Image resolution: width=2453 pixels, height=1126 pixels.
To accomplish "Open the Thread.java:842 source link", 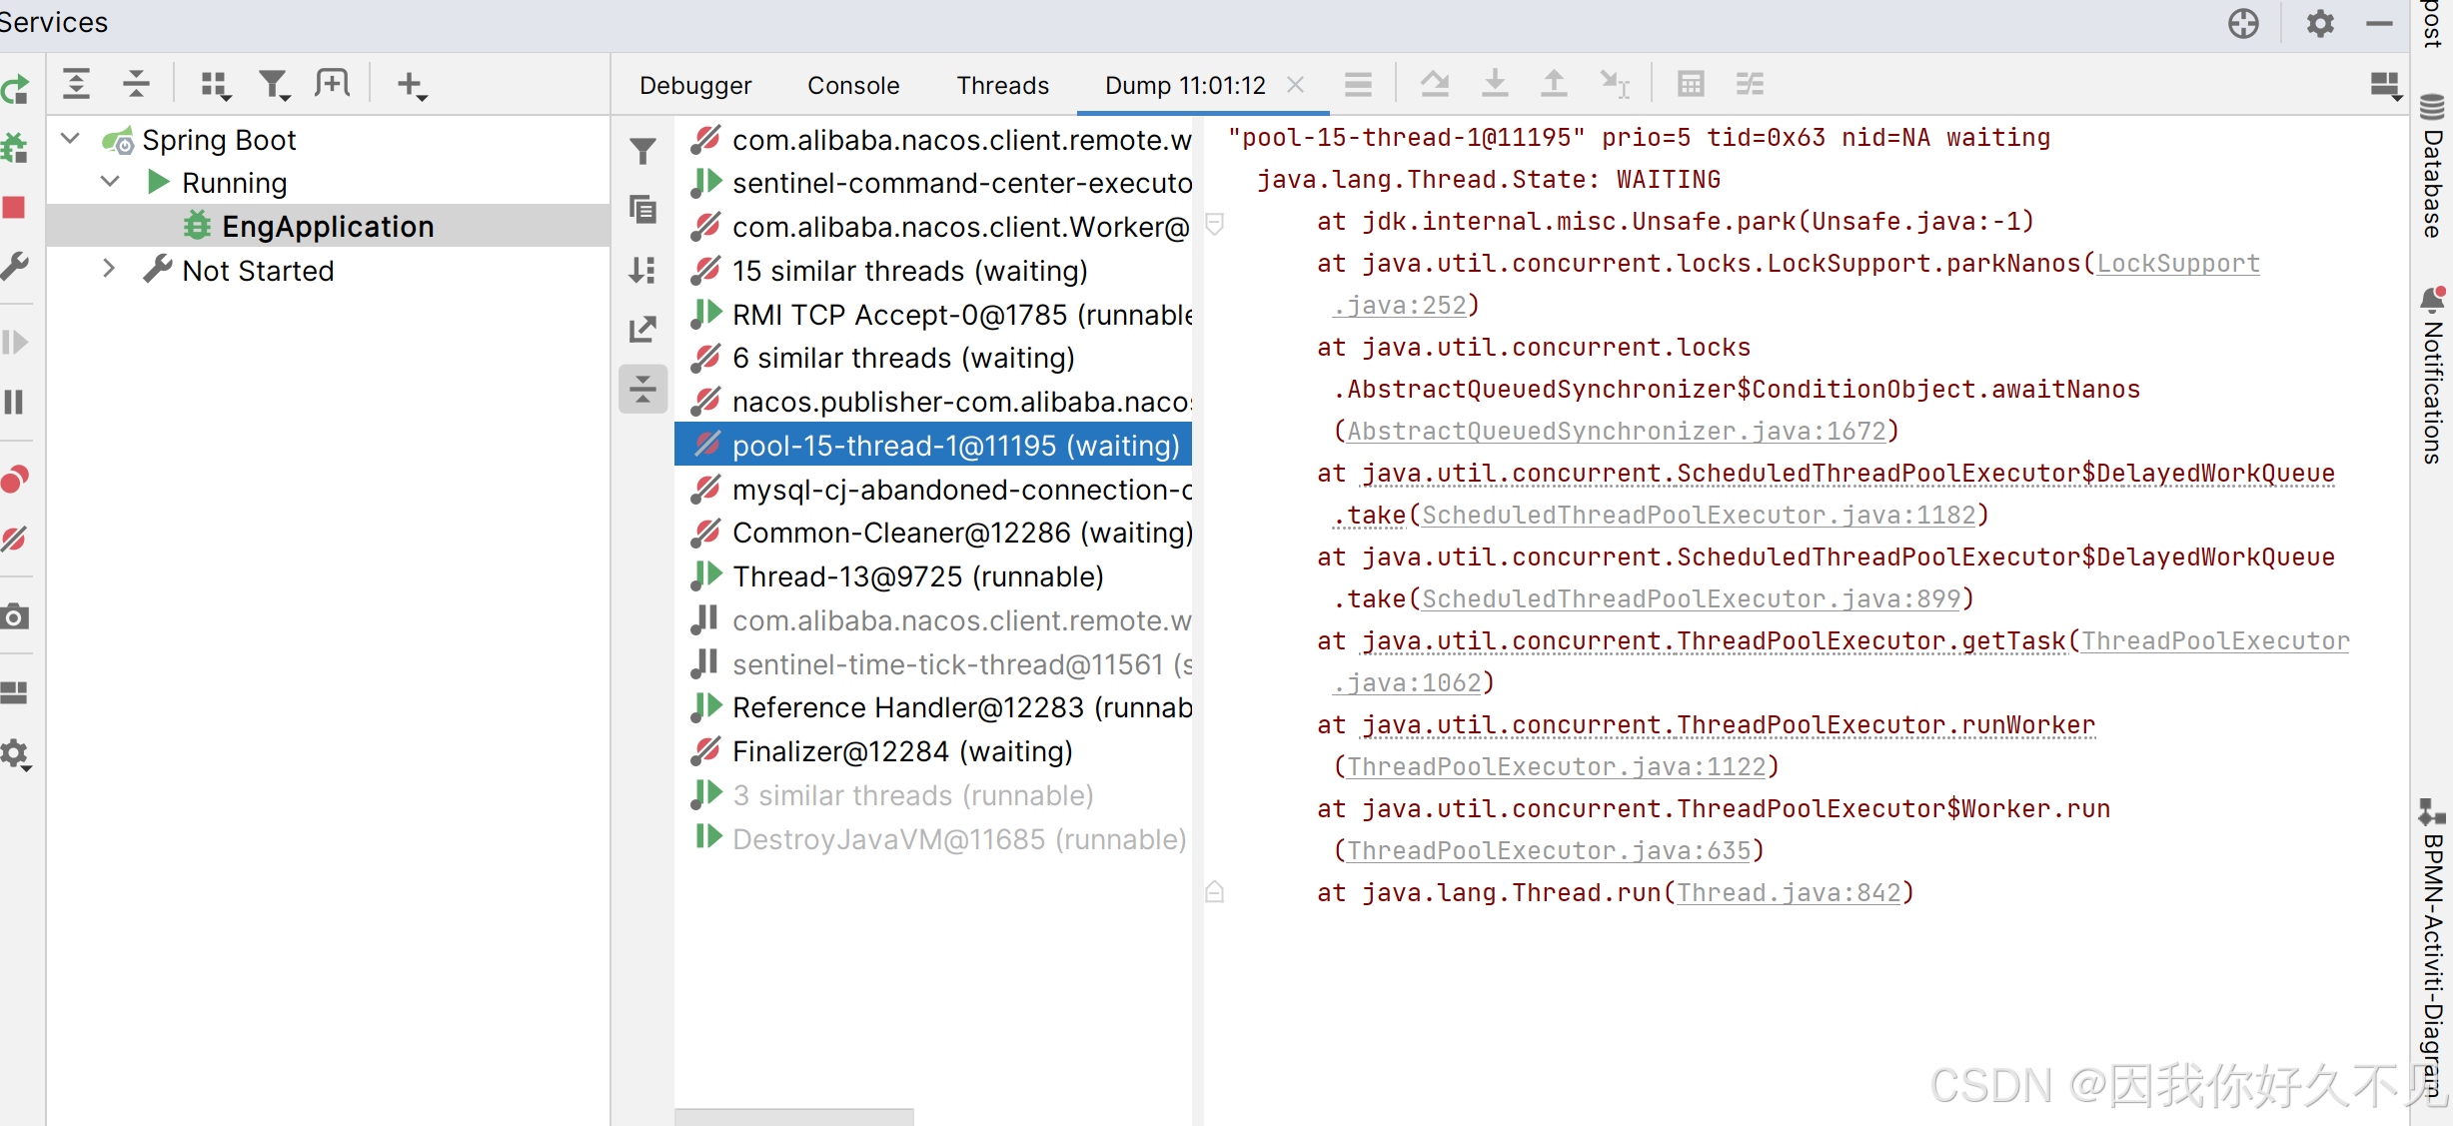I will [x=1788, y=892].
